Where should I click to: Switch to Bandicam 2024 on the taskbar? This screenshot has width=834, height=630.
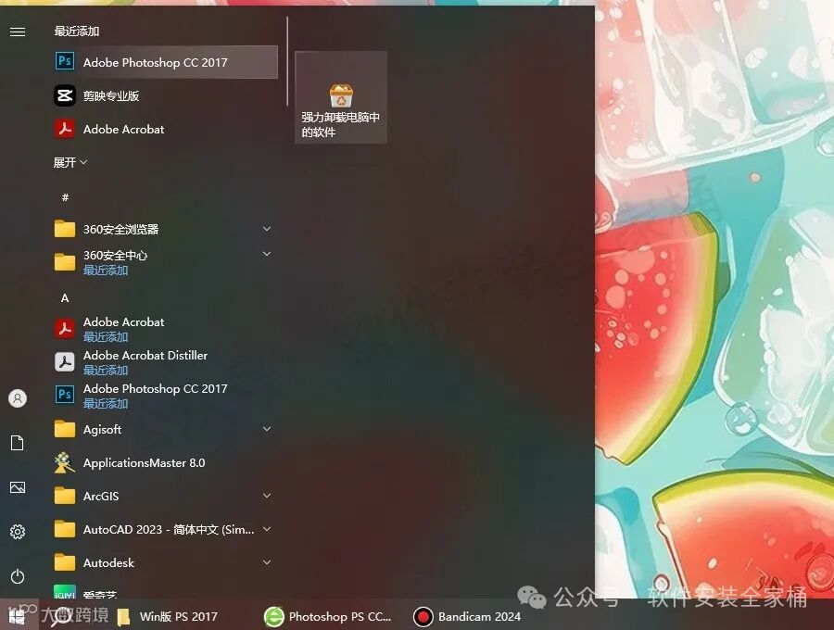467,617
